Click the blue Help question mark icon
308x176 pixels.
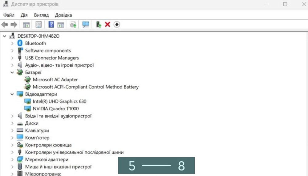51,24
